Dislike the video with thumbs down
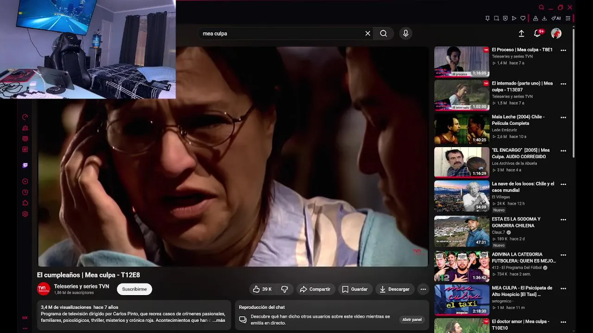The width and height of the screenshot is (593, 333). (x=284, y=289)
